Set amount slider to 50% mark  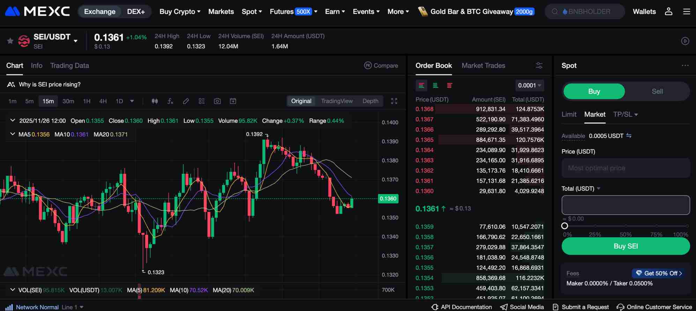point(625,226)
